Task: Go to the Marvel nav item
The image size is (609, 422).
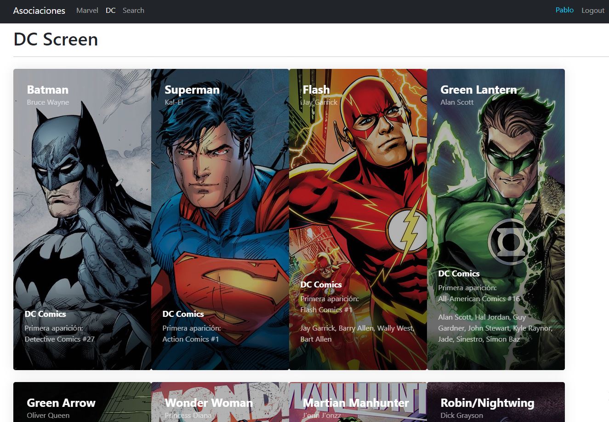Action: tap(87, 11)
